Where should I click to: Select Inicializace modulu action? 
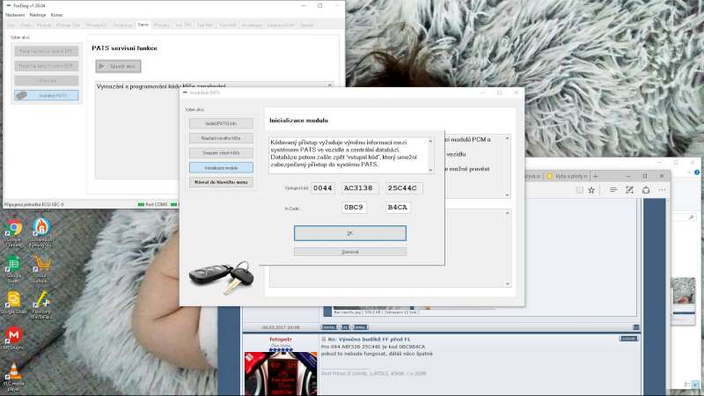pos(221,167)
